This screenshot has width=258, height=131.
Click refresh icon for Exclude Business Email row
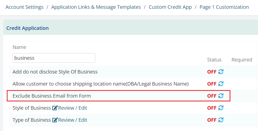221,96
